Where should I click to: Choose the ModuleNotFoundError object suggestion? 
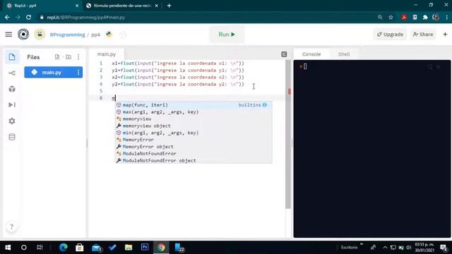(x=194, y=160)
